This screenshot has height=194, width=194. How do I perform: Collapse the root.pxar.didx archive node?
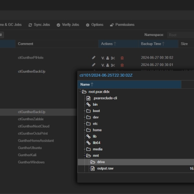click(x=81, y=92)
